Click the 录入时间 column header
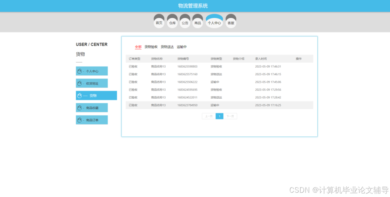The height and width of the screenshot is (197, 390). [261, 59]
